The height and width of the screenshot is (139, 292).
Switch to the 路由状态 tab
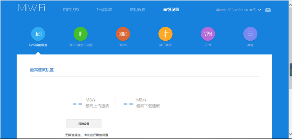click(71, 10)
